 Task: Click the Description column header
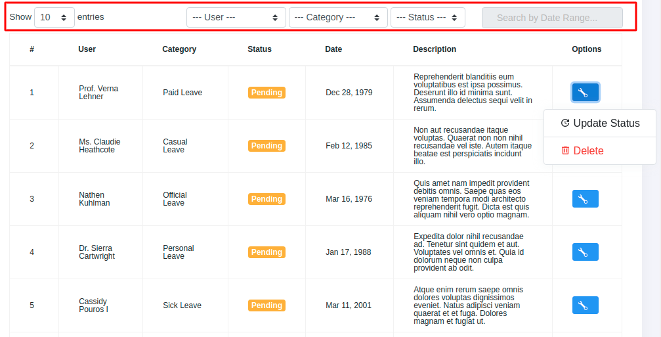pos(434,49)
